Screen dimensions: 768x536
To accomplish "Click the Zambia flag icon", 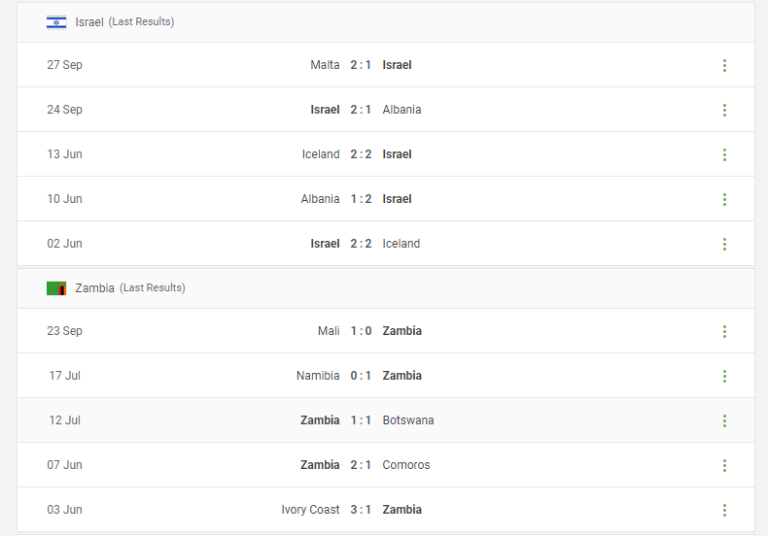I will pos(56,288).
